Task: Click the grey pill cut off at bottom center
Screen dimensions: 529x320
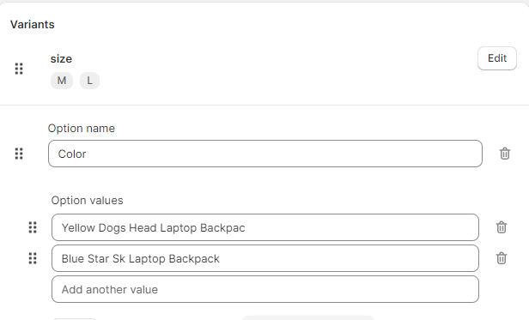Action: [308, 318]
